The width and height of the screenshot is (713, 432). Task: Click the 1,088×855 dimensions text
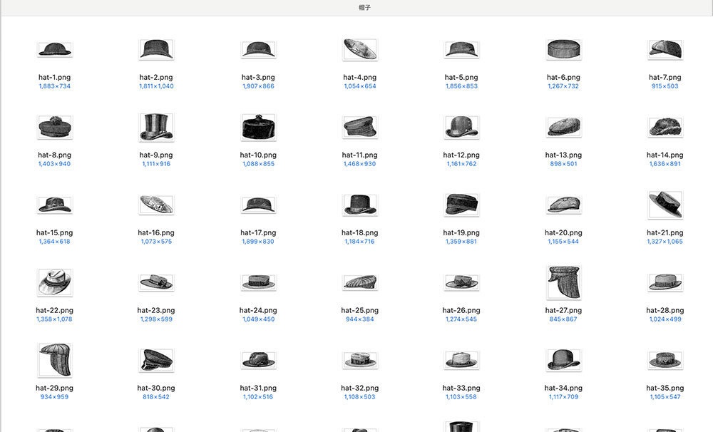pyautogui.click(x=258, y=164)
